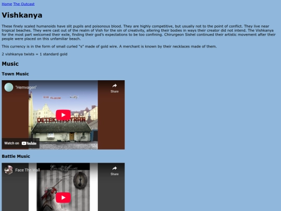
Task: Click the Town Music subheading
Action: (x=15, y=74)
